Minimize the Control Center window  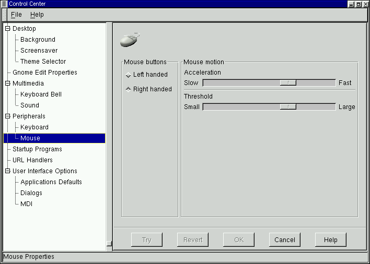[x=351, y=4]
